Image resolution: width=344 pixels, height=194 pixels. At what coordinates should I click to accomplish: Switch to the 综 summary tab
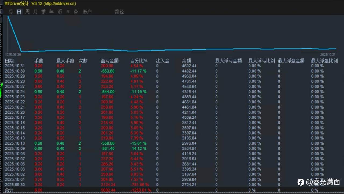[11, 12]
